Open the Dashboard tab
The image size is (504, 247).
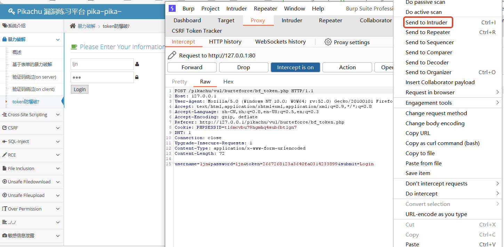(187, 21)
